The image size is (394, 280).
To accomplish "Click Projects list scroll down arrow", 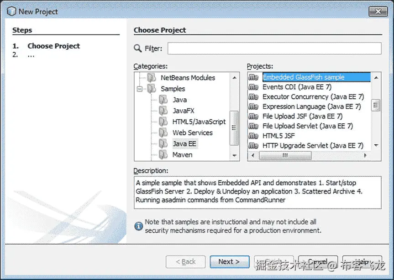I will [376, 145].
